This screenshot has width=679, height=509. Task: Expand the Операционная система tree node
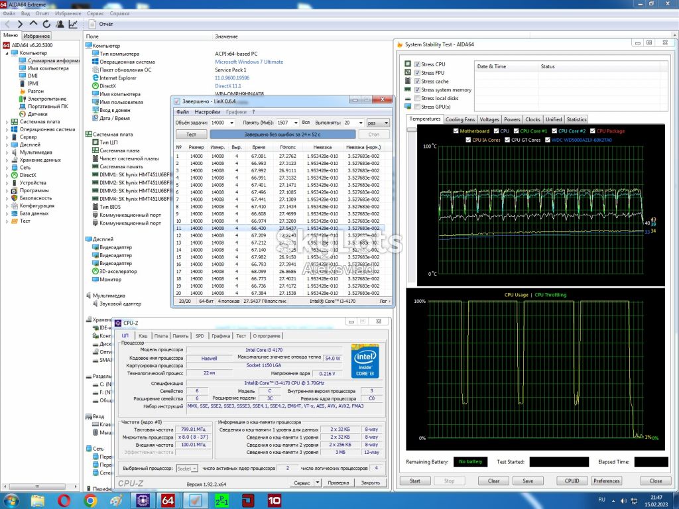tap(7, 129)
